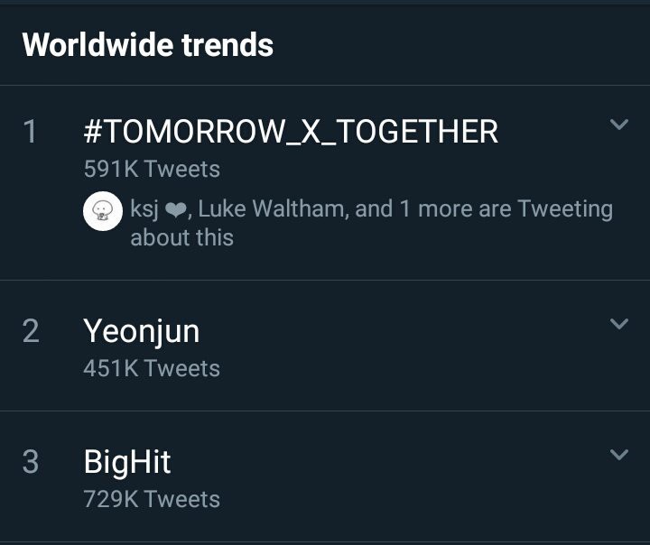Image resolution: width=650 pixels, height=545 pixels.
Task: Open the chevron menu beside Yeonjun
Action: coord(619,323)
